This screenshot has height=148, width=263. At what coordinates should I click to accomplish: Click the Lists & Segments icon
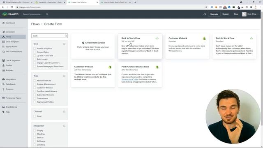[x=4, y=60]
